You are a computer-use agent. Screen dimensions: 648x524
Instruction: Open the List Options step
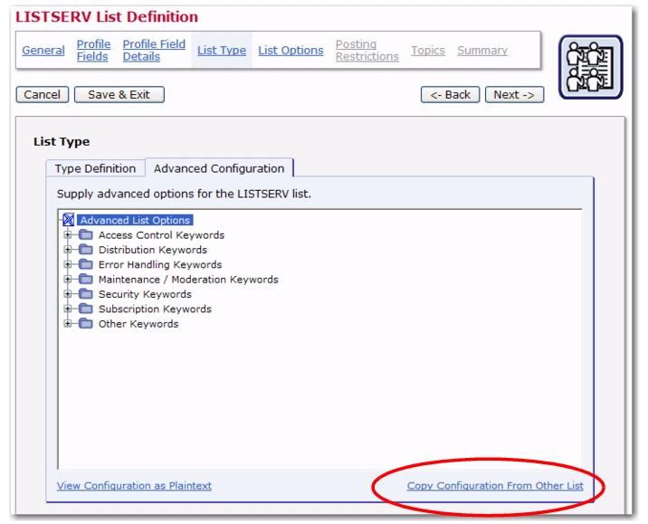click(x=291, y=51)
